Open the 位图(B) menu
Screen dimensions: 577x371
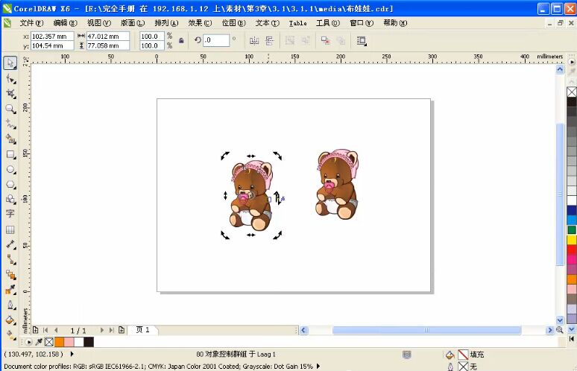233,23
